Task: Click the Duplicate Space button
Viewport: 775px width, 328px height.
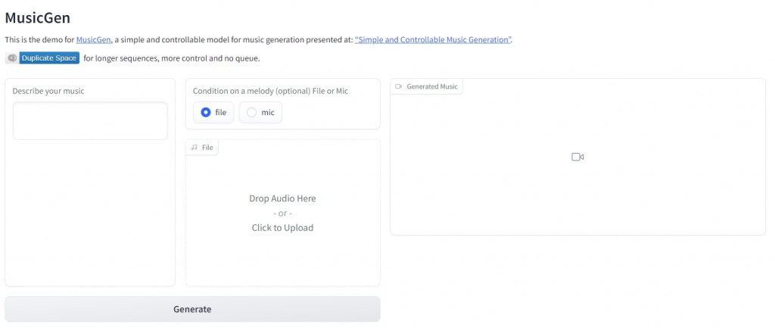Action: 49,58
